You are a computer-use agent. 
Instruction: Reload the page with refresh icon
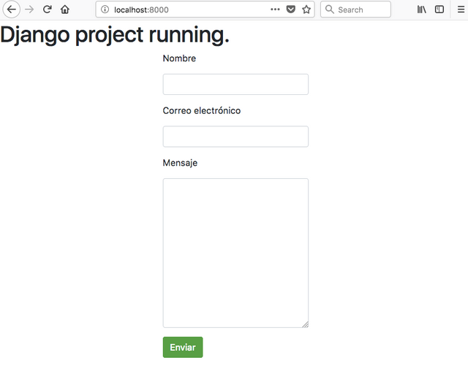click(47, 9)
